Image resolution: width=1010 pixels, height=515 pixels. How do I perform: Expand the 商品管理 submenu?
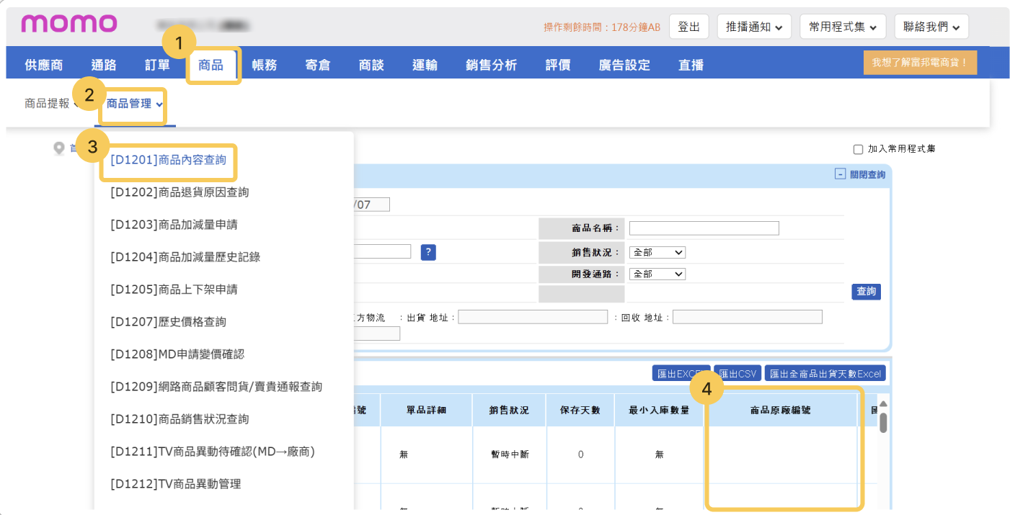pyautogui.click(x=134, y=104)
